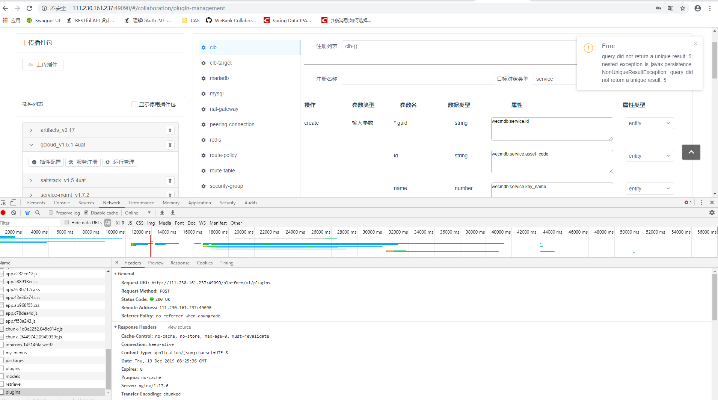
Task: Switch to the Elements tab
Action: (36, 203)
